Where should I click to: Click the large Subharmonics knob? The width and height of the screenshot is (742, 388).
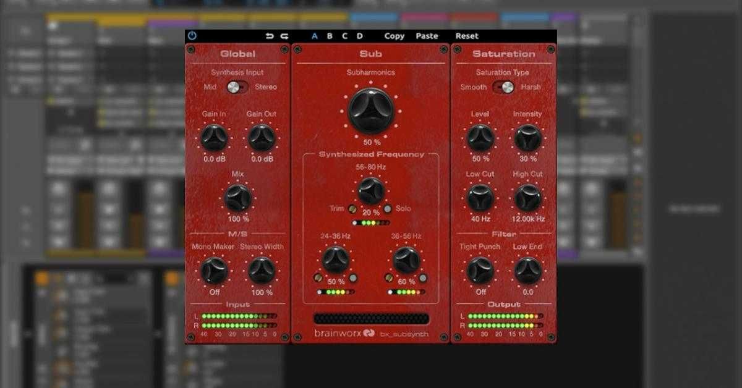(x=371, y=111)
